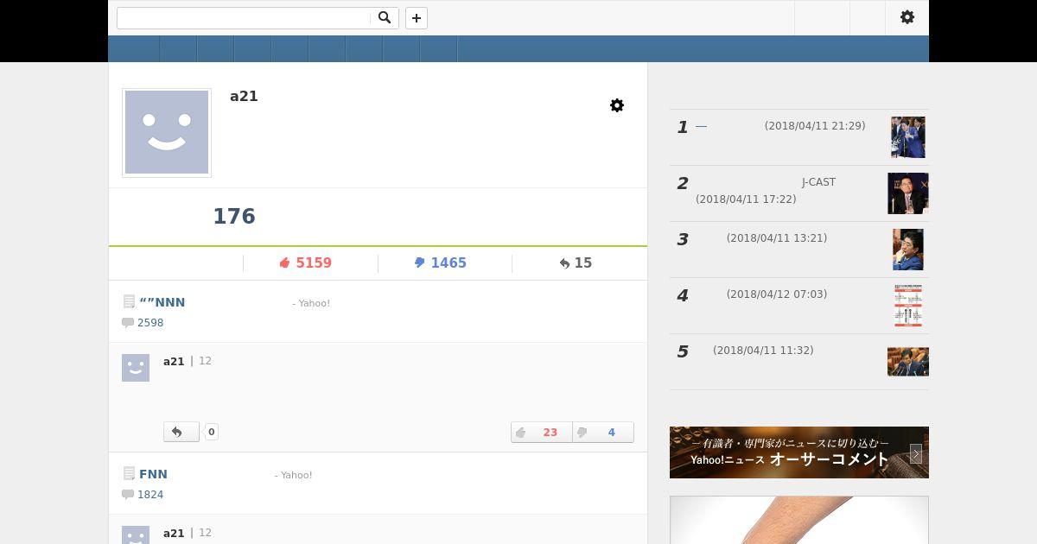
Task: Click small a21 avatar on first comment
Action: pyautogui.click(x=136, y=368)
